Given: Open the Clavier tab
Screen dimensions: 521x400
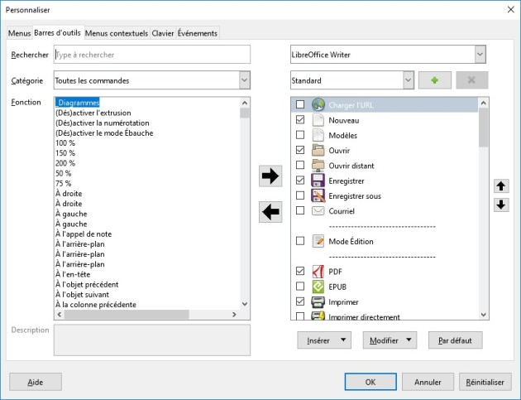Looking at the screenshot, I should click(x=162, y=33).
